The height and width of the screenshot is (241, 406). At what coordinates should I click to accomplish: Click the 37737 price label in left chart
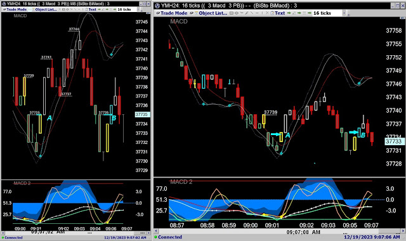pos(66,94)
